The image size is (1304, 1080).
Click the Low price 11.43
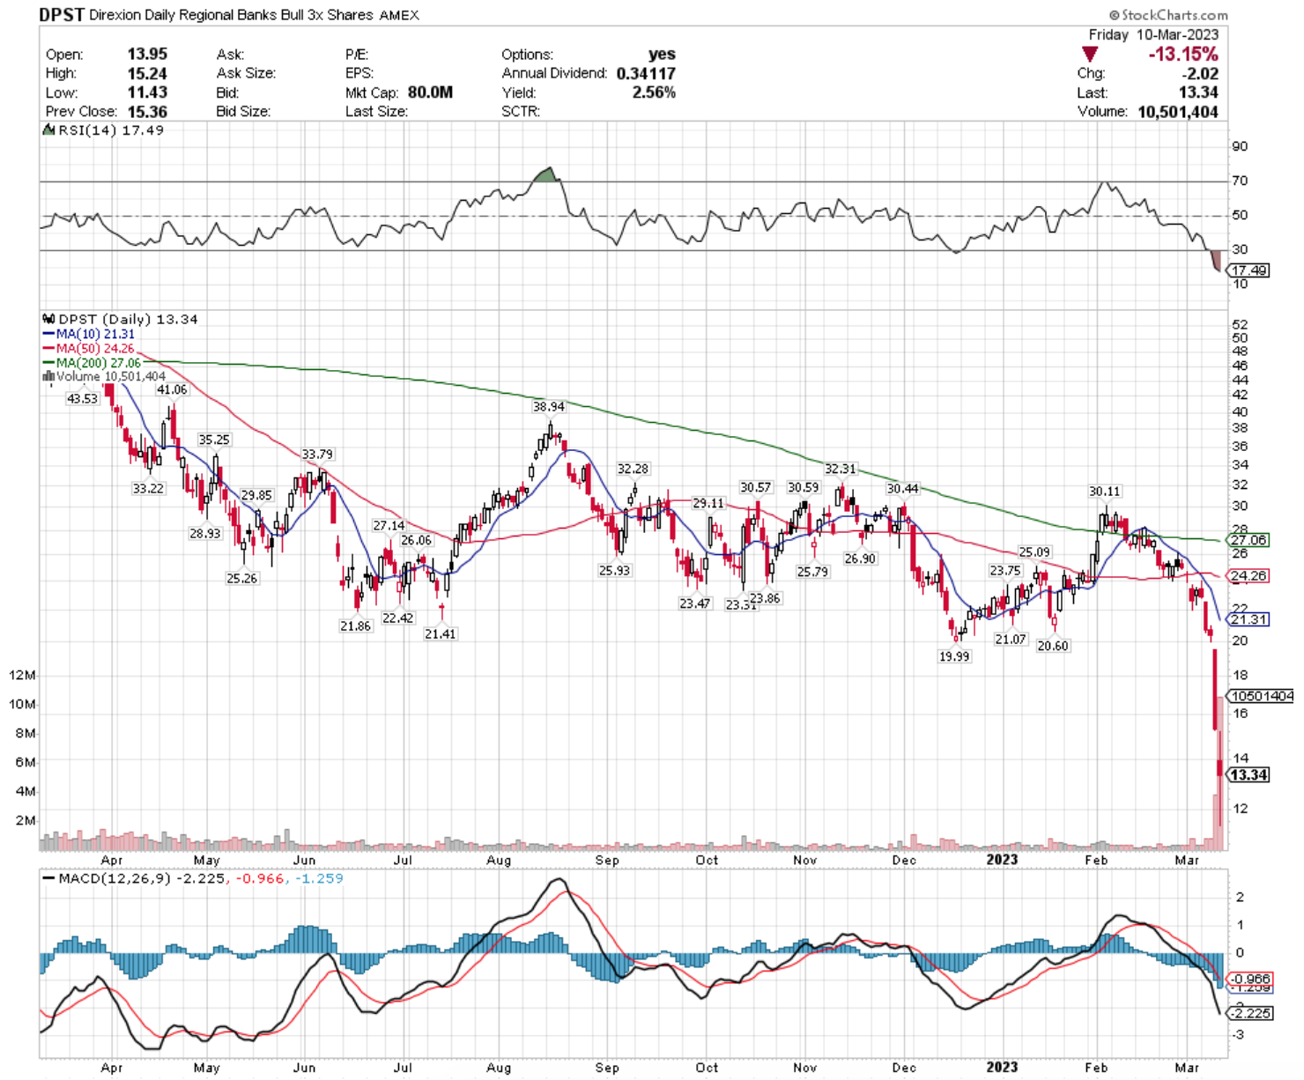pos(146,92)
